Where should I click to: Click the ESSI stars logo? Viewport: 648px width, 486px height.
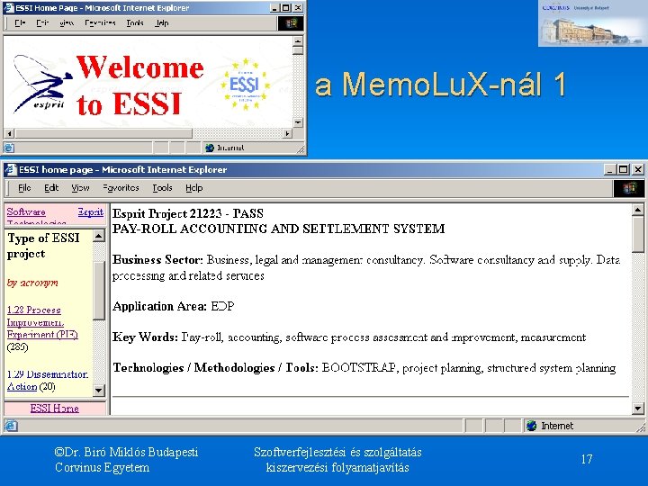245,85
